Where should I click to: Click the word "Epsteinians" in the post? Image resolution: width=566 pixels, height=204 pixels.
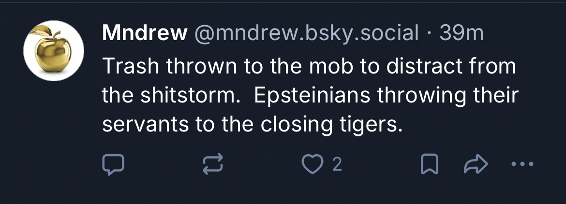tap(313, 96)
